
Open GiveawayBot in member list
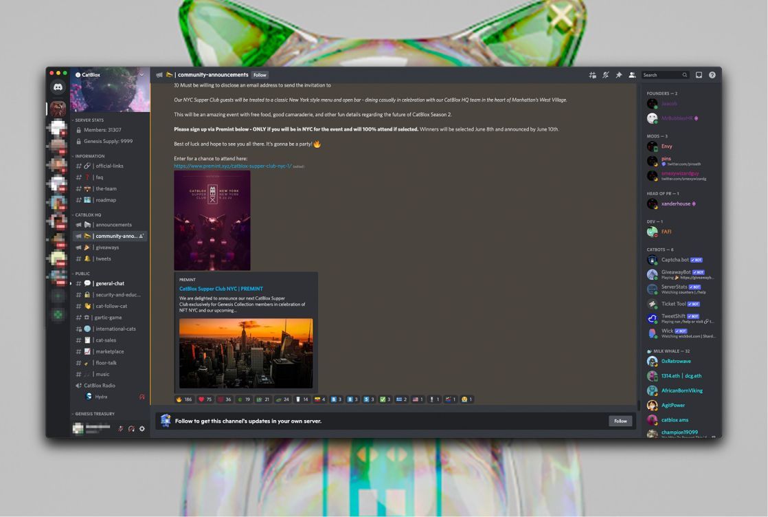(681, 274)
